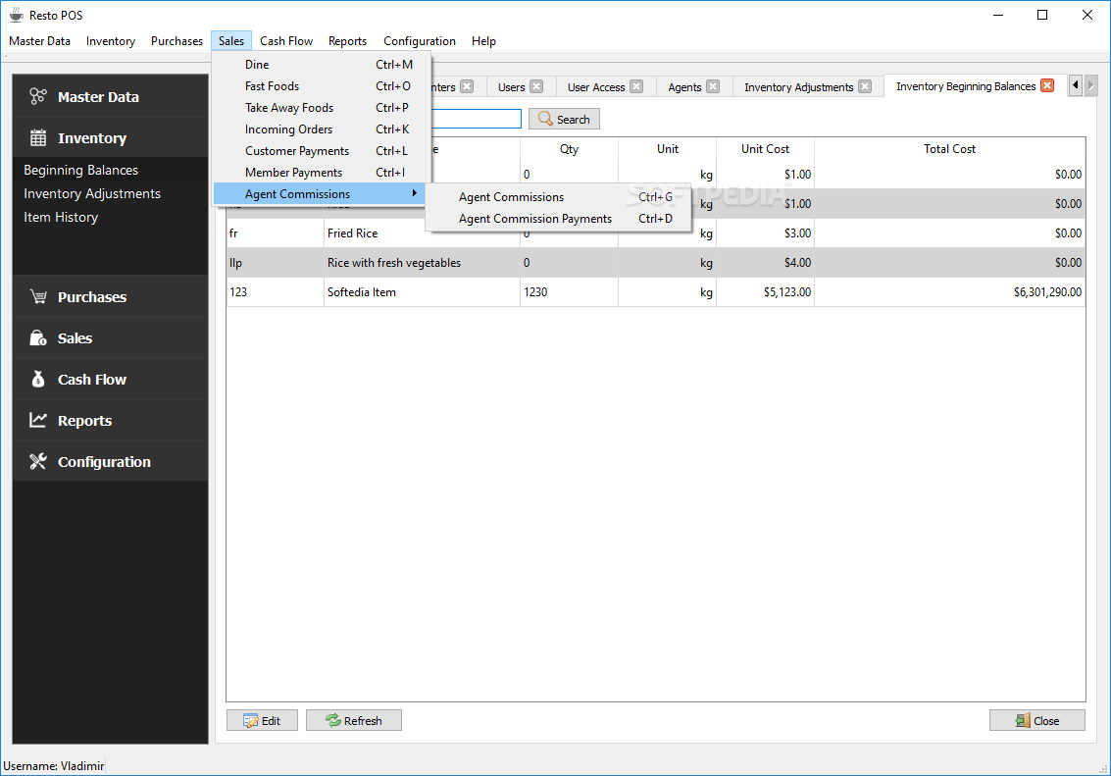Open the Configuration menu in the menu bar
This screenshot has height=776, width=1111.
pyautogui.click(x=420, y=41)
